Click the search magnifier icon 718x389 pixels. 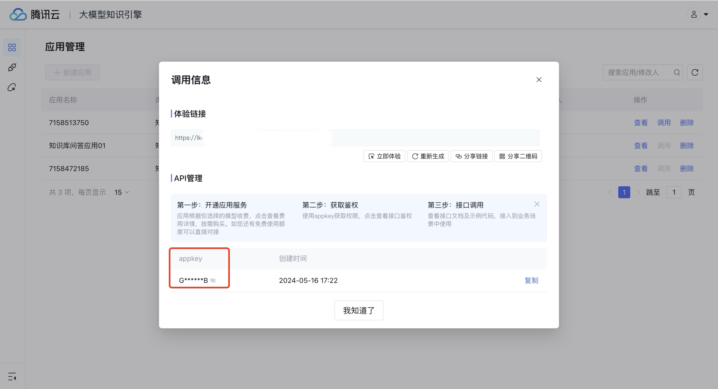click(x=677, y=73)
